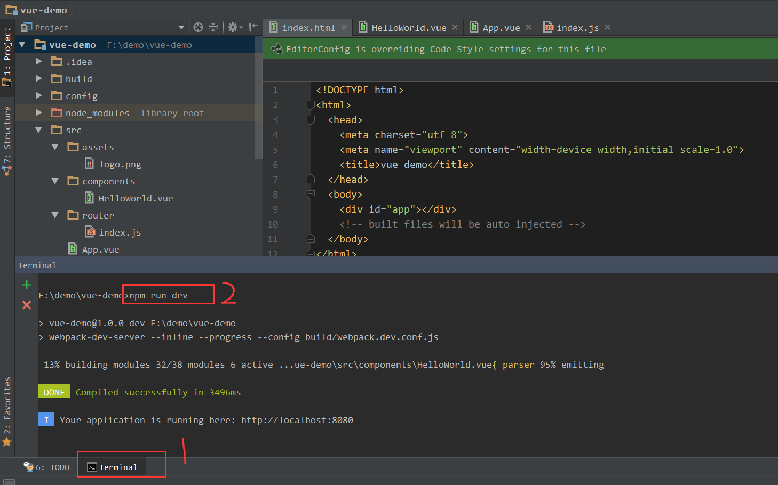
Task: Click the vue-demo folder icon in breadcrumb
Action: pos(11,10)
